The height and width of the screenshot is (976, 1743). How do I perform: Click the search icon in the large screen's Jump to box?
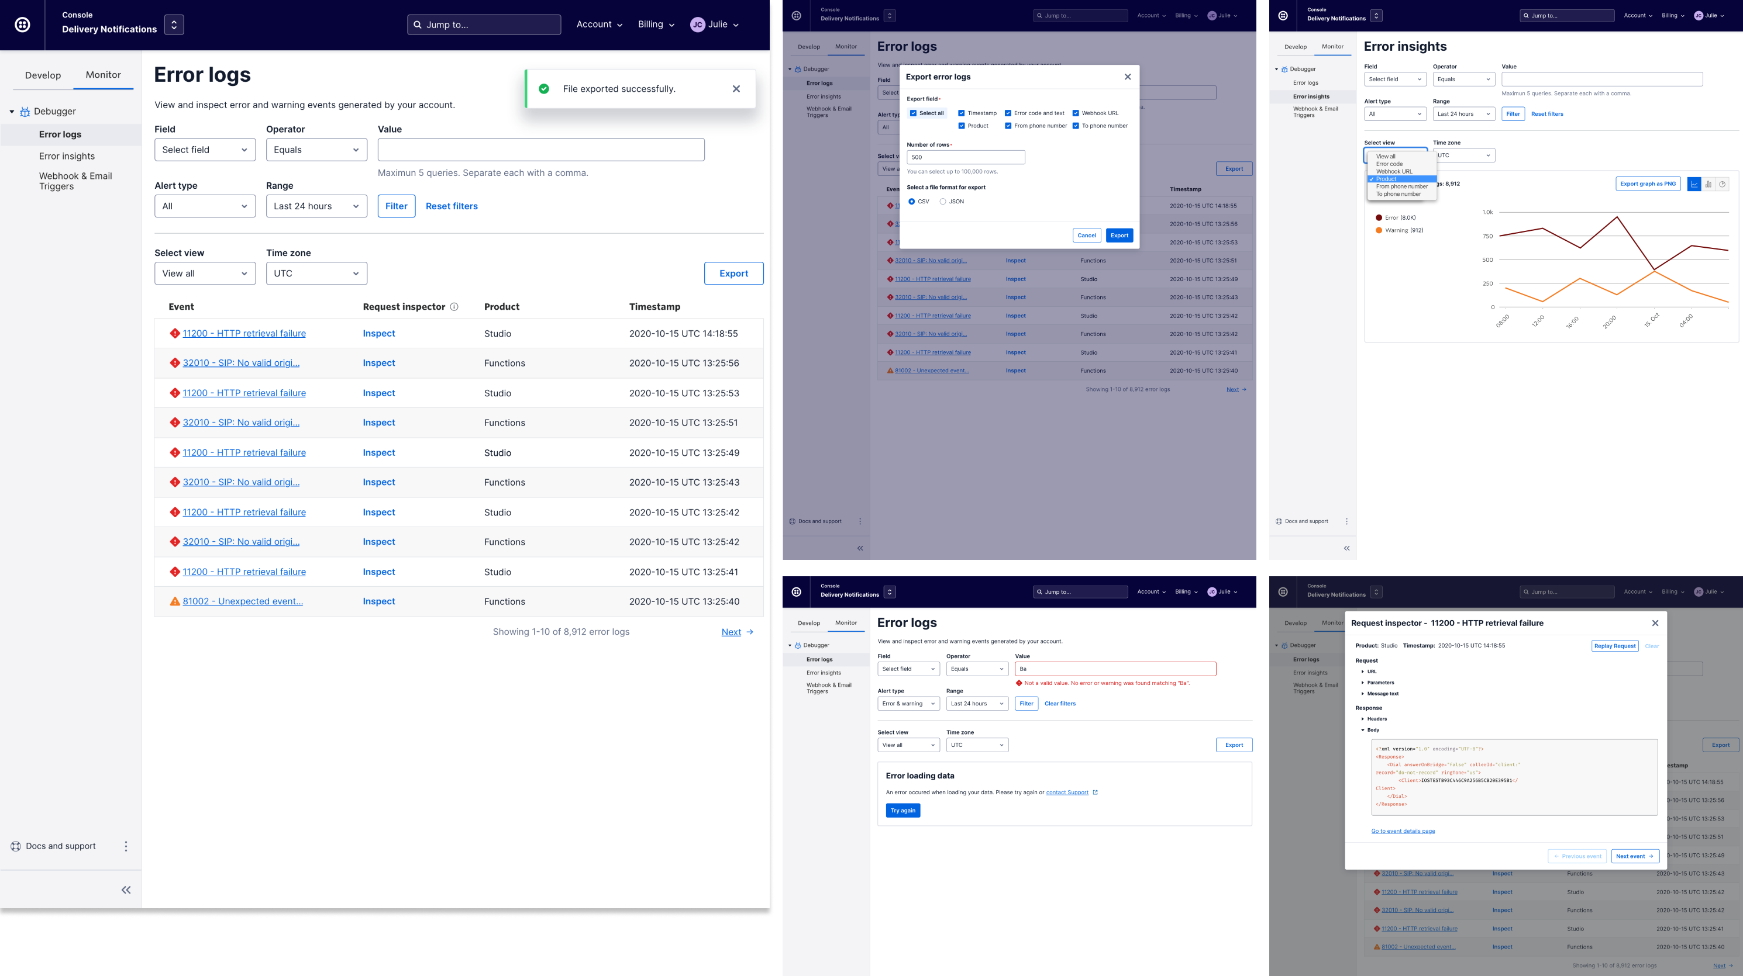418,25
